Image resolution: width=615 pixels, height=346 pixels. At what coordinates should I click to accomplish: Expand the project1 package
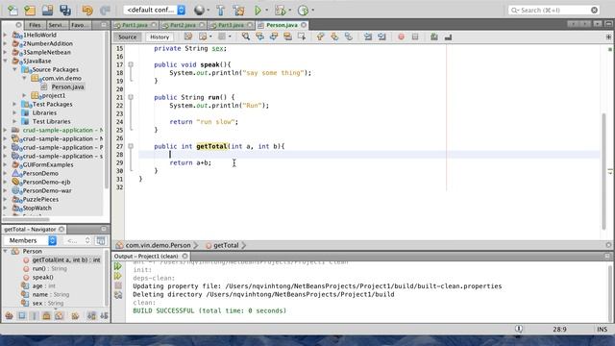pyautogui.click(x=24, y=95)
